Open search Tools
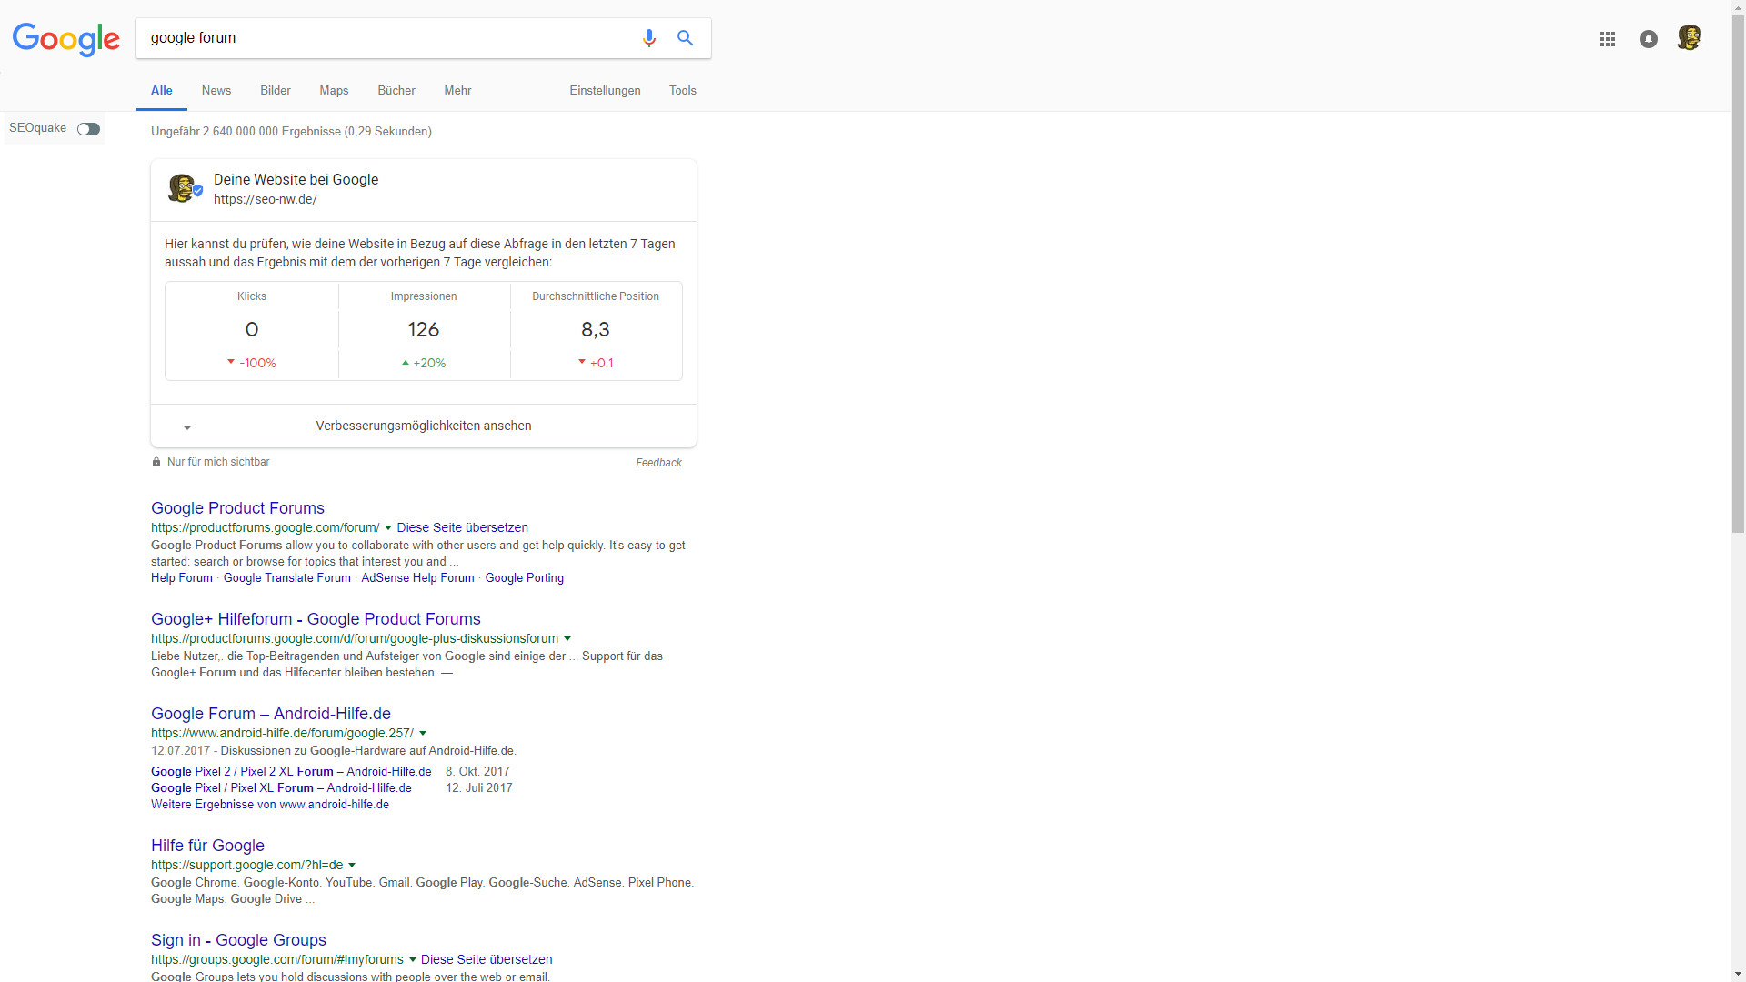The width and height of the screenshot is (1746, 982). coord(683,91)
